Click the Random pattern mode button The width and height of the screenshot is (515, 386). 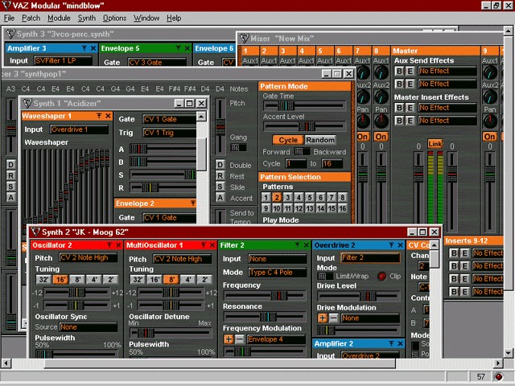(x=320, y=140)
